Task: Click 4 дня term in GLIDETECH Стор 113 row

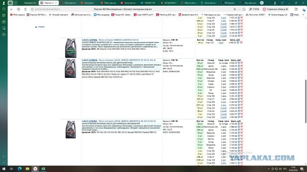Action: tap(221, 43)
